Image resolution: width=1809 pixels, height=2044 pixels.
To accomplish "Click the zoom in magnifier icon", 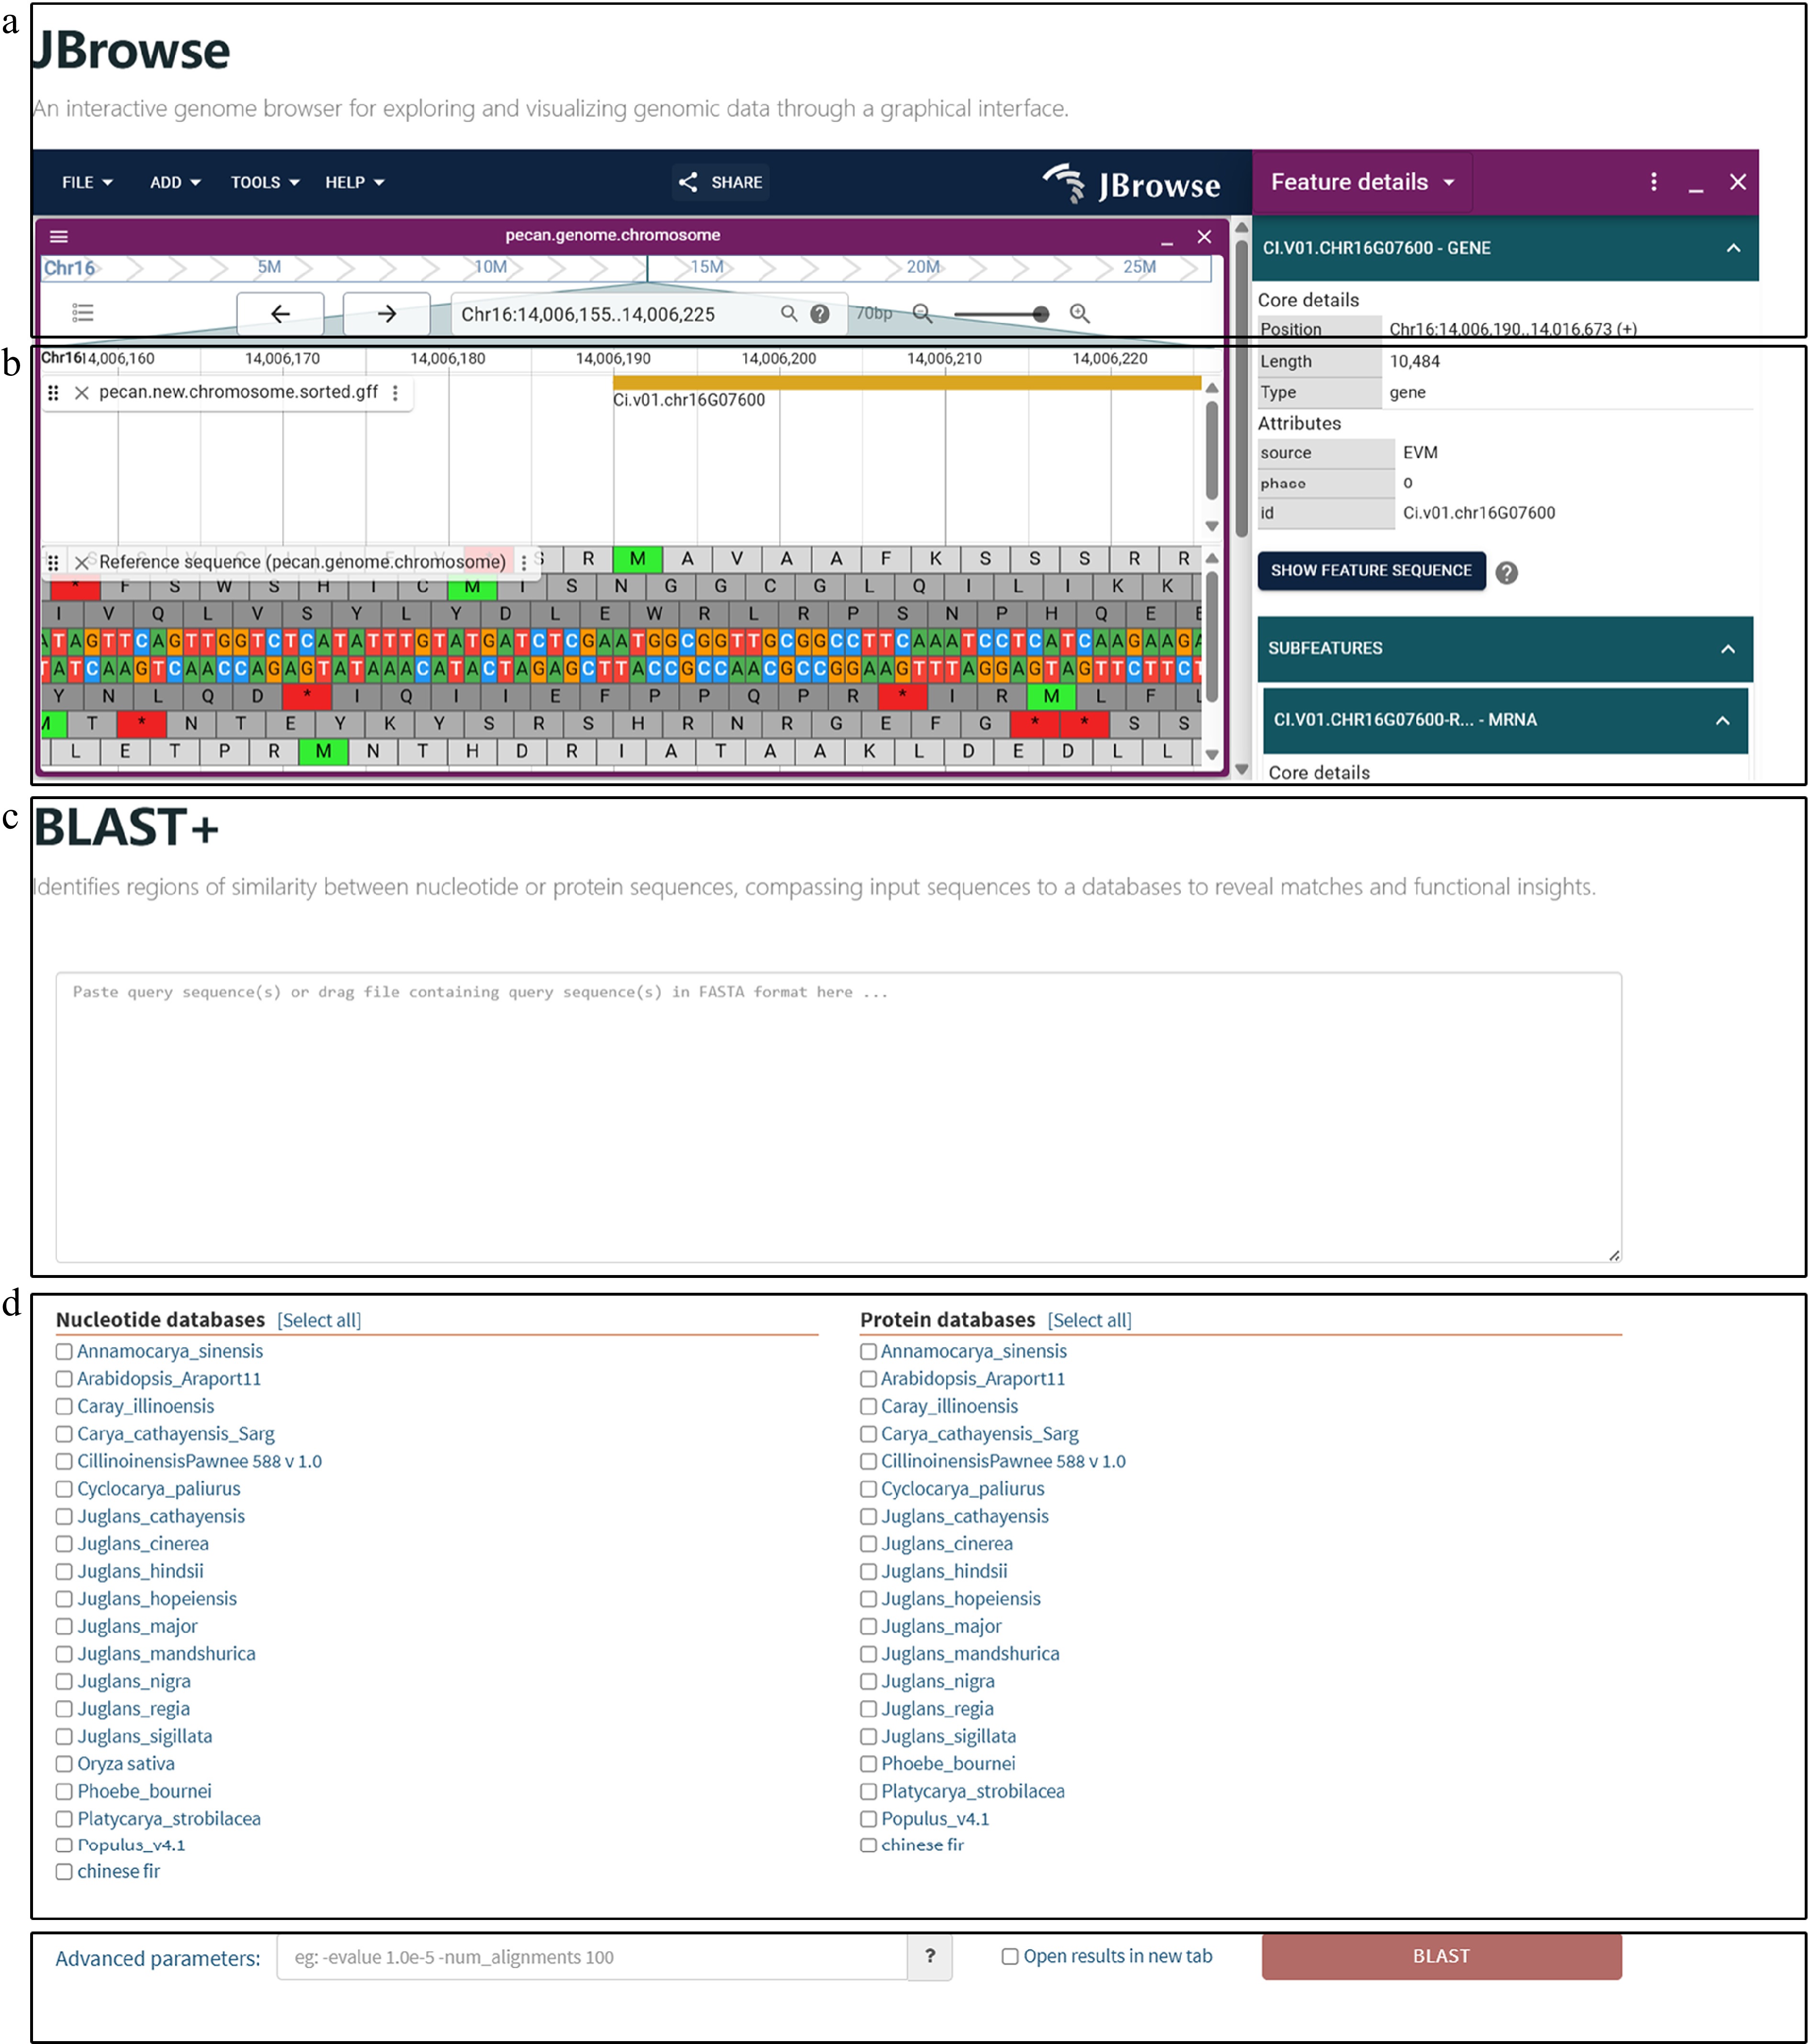I will tap(1079, 314).
